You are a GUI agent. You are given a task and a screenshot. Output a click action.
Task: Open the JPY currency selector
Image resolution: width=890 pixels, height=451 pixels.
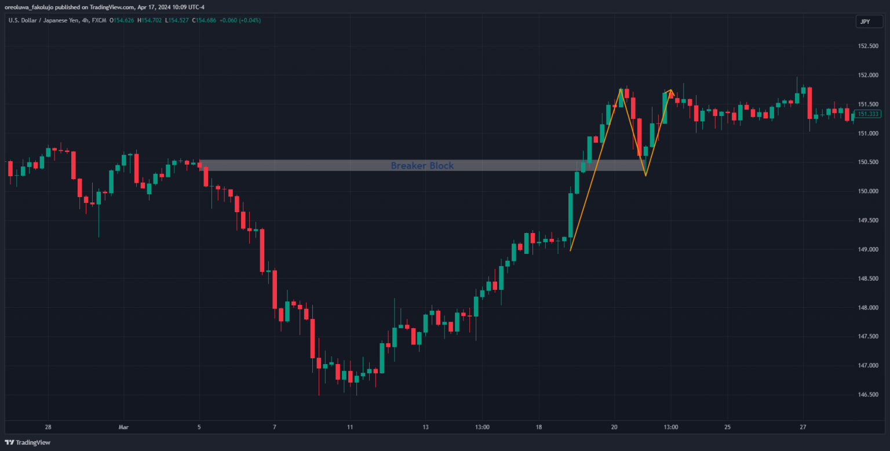[x=865, y=21]
